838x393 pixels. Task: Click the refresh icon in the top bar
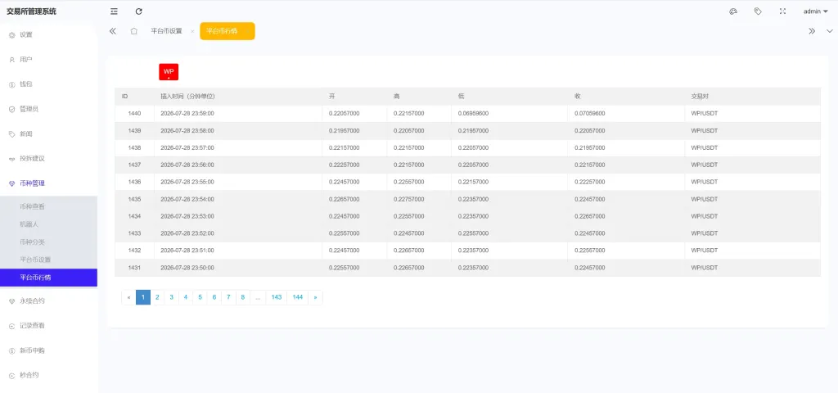pyautogui.click(x=139, y=11)
